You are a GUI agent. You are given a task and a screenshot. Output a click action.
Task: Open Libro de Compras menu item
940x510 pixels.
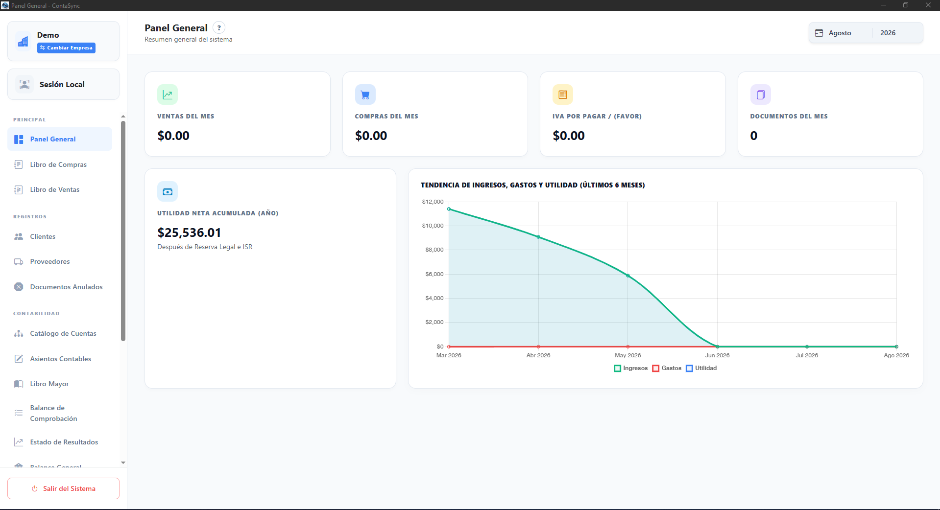point(60,164)
